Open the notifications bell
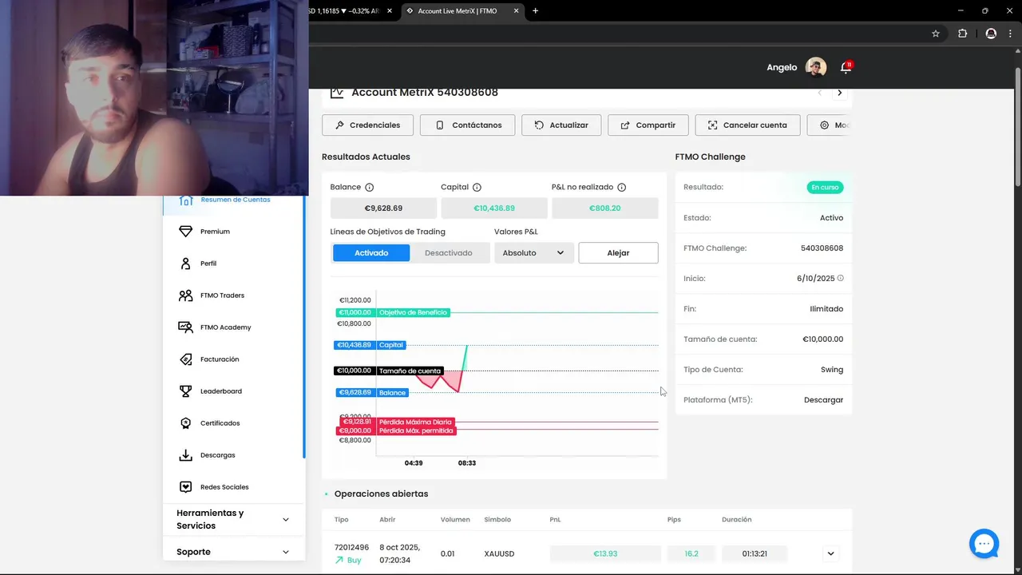 (846, 68)
